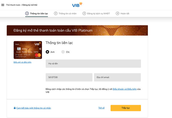Click the VIB logo
The height and width of the screenshot is (118, 172).
click(x=77, y=5)
